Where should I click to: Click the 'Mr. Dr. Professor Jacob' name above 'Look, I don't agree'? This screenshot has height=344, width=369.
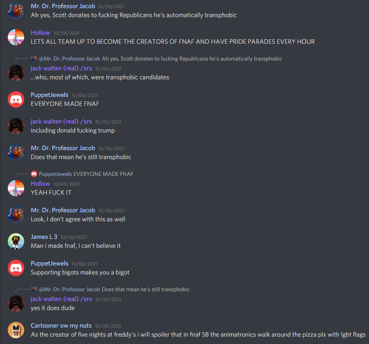(x=63, y=210)
